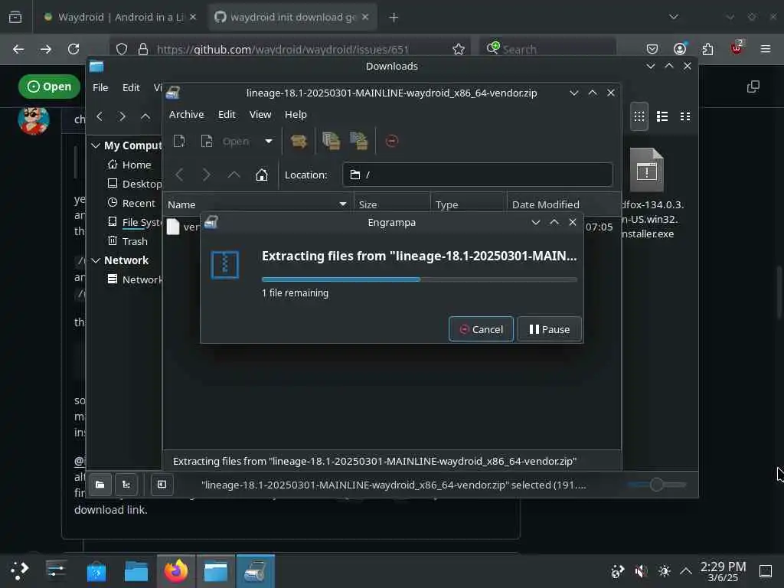
Task: Select Recent in the sidebar
Action: coord(132,203)
